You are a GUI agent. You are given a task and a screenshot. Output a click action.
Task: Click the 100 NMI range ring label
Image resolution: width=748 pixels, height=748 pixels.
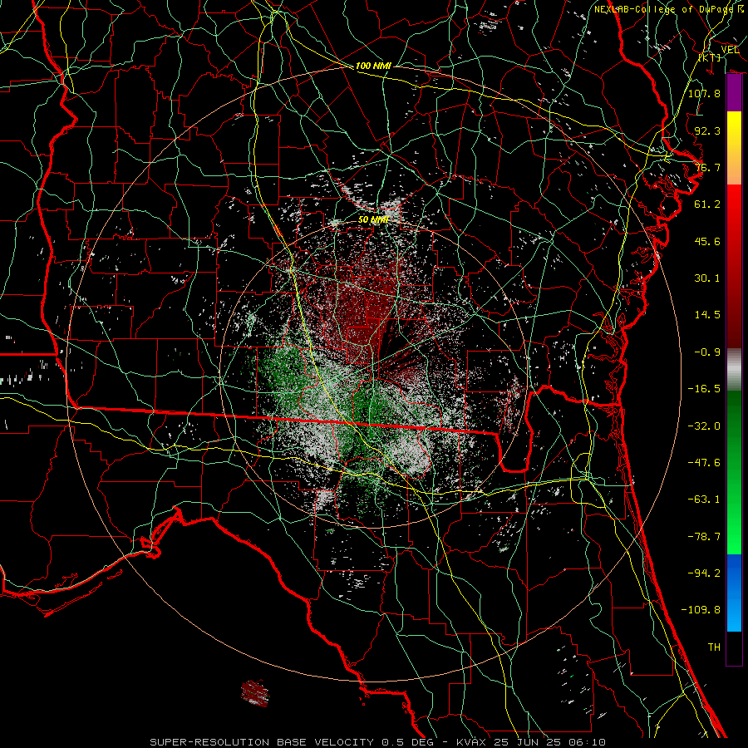(373, 66)
